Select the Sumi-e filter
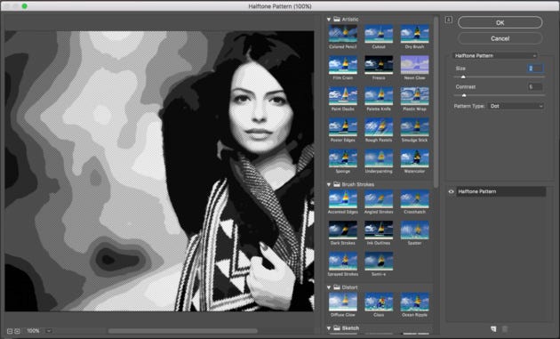This screenshot has width=560, height=339. pyautogui.click(x=379, y=261)
